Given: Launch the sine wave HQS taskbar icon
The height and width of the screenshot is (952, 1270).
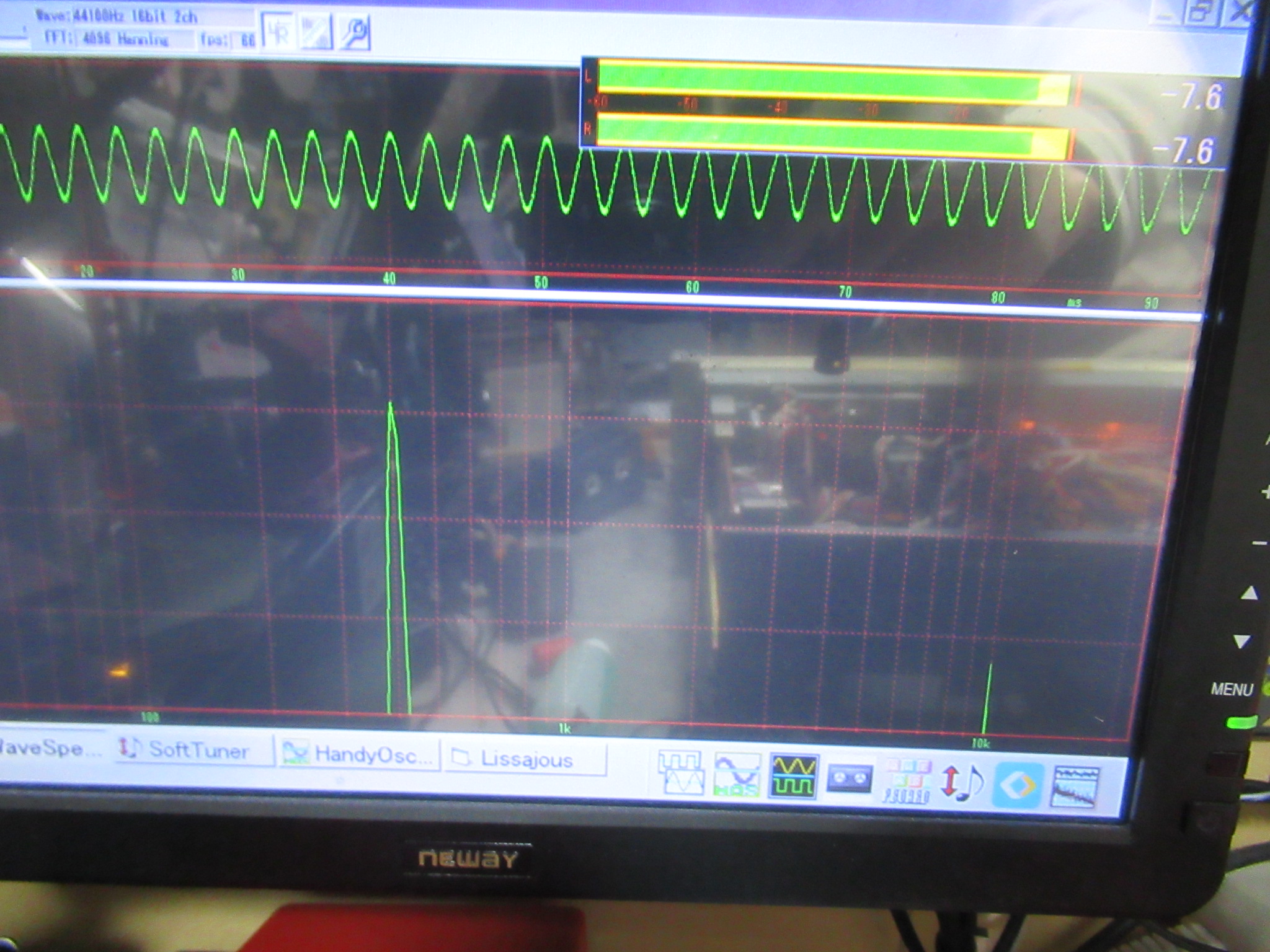Looking at the screenshot, I should point(737,775).
